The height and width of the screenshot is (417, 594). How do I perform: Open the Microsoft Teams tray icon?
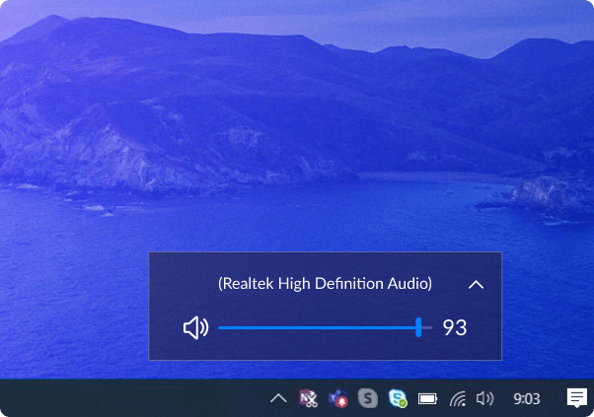click(338, 398)
